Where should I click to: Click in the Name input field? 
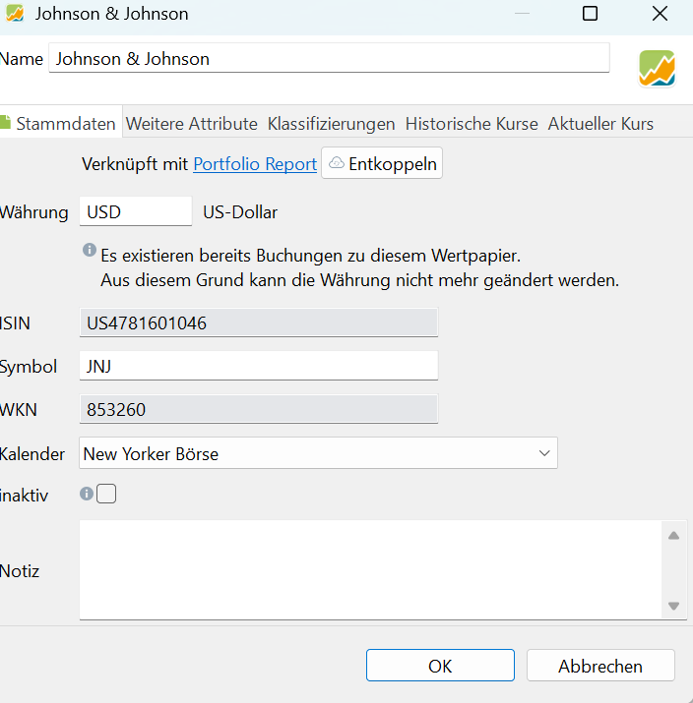(329, 58)
